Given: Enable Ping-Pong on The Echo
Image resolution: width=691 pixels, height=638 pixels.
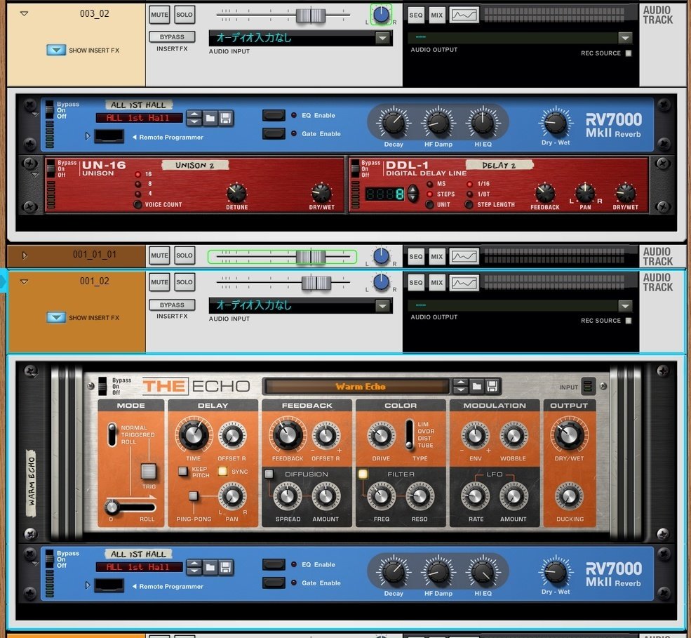Looking at the screenshot, I should (194, 496).
